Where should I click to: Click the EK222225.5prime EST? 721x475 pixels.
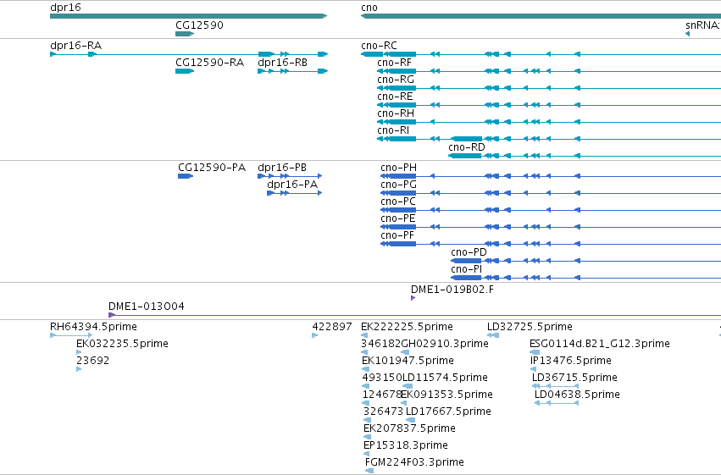click(364, 335)
